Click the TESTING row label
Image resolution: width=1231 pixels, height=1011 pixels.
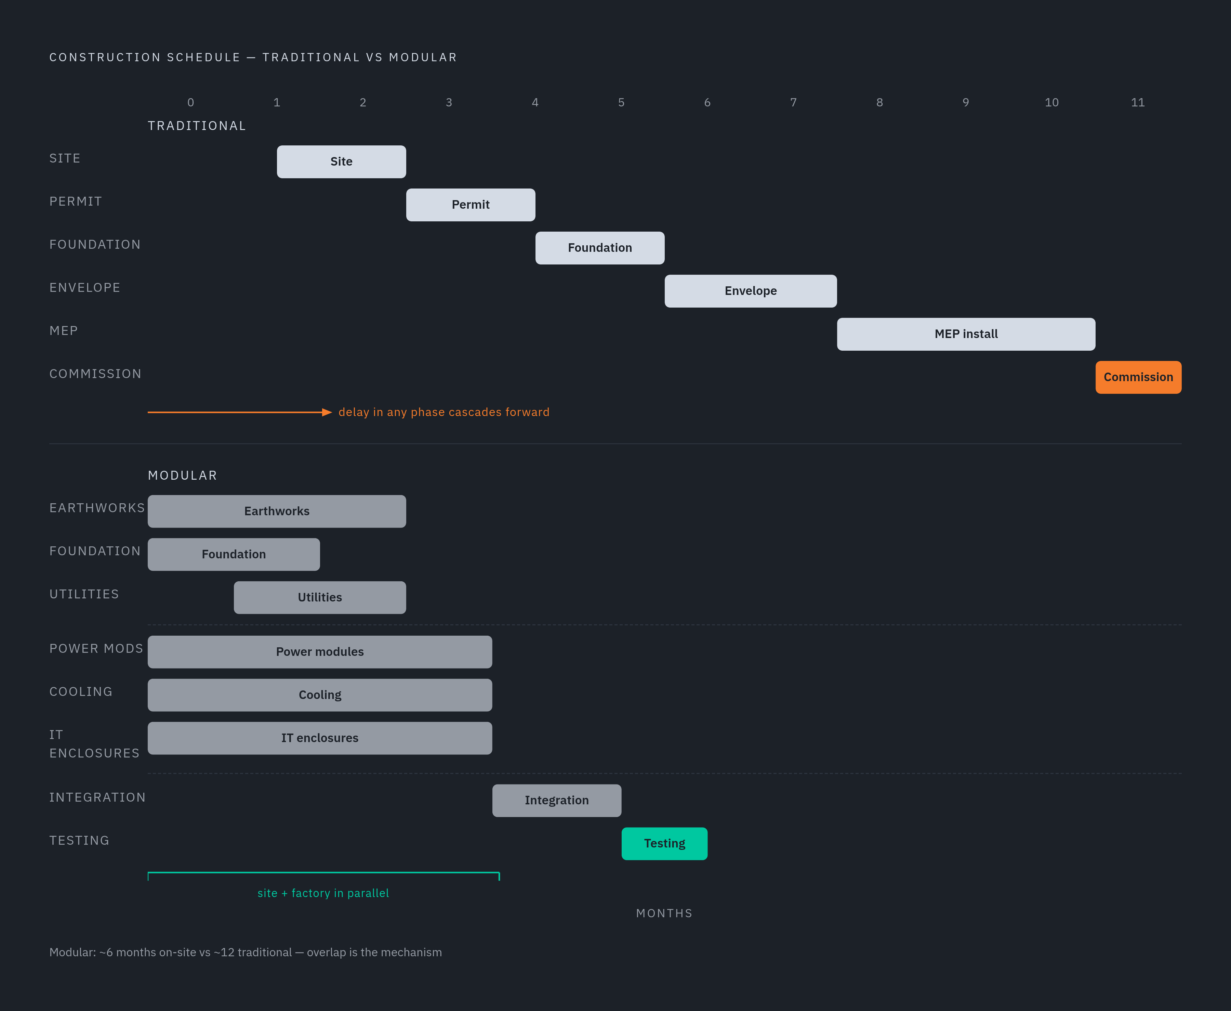79,840
